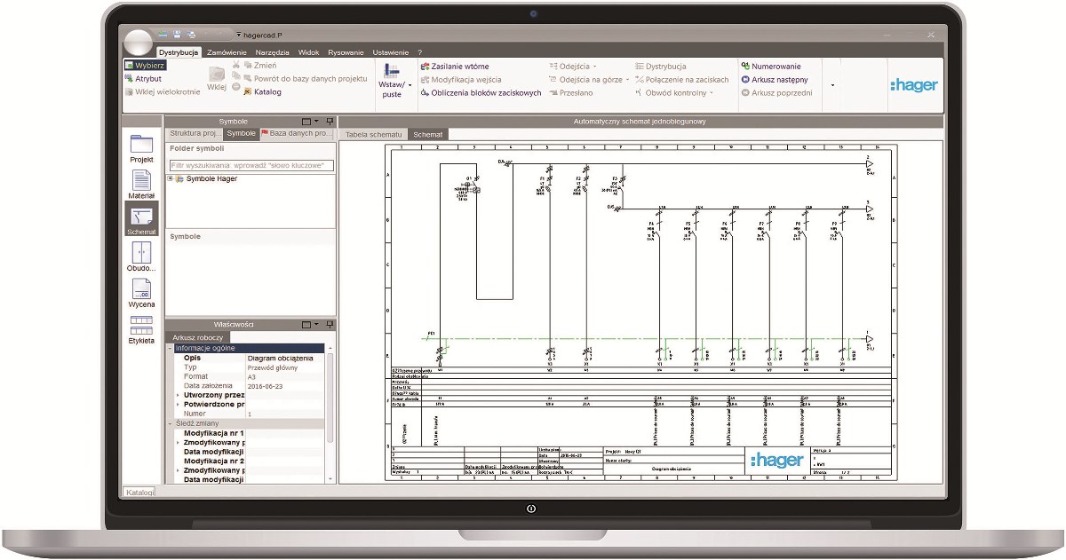This screenshot has height=560, width=1066.
Task: Toggle the pin on the Właściwości panel
Action: click(x=330, y=325)
